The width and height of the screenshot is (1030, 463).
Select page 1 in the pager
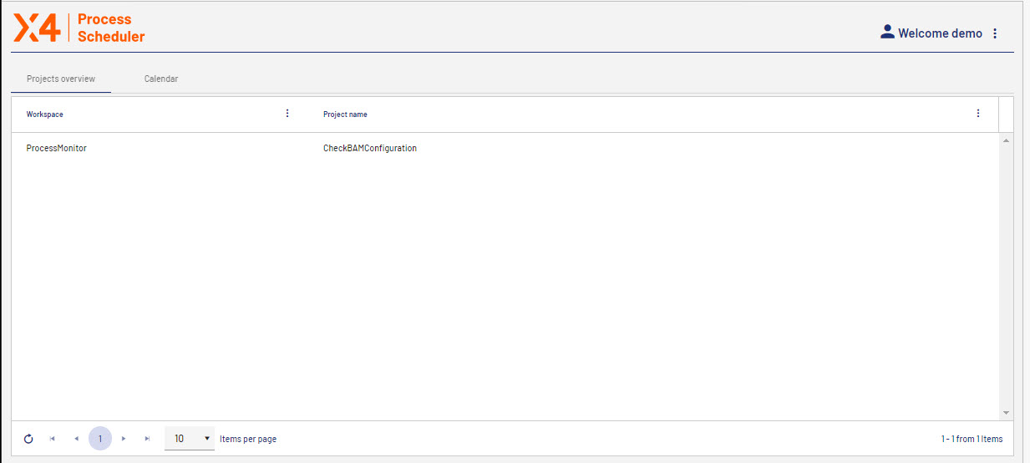point(100,439)
